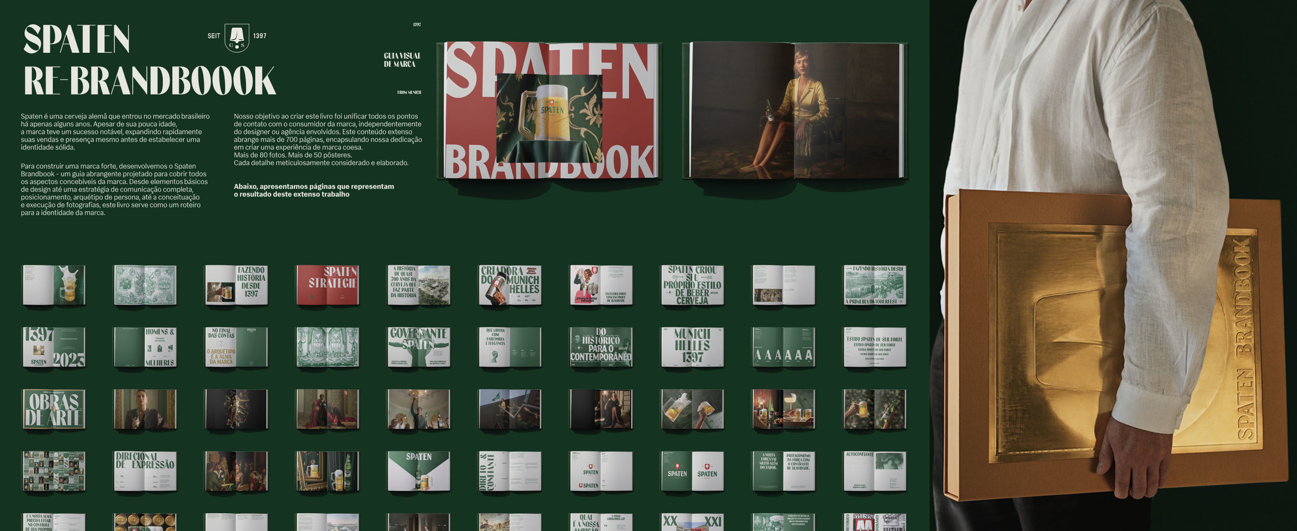Click the embossed 'SPATEN BRANDBOOK' text on the gold box
Viewport: 1297px width, 531px height.
click(x=1244, y=339)
